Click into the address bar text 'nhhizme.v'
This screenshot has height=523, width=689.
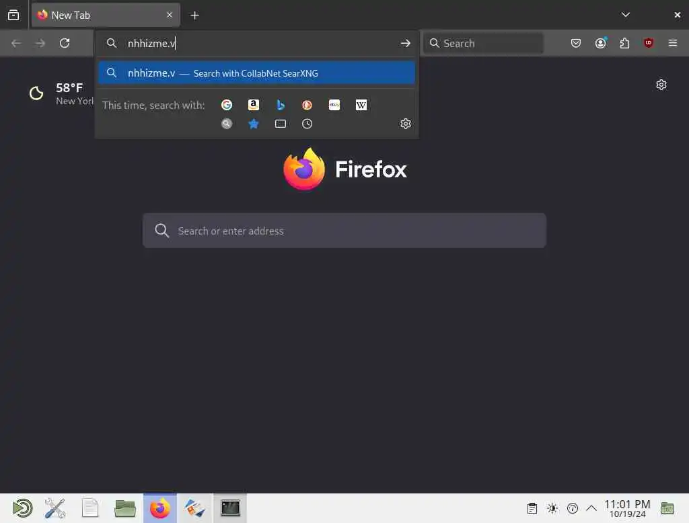point(151,44)
